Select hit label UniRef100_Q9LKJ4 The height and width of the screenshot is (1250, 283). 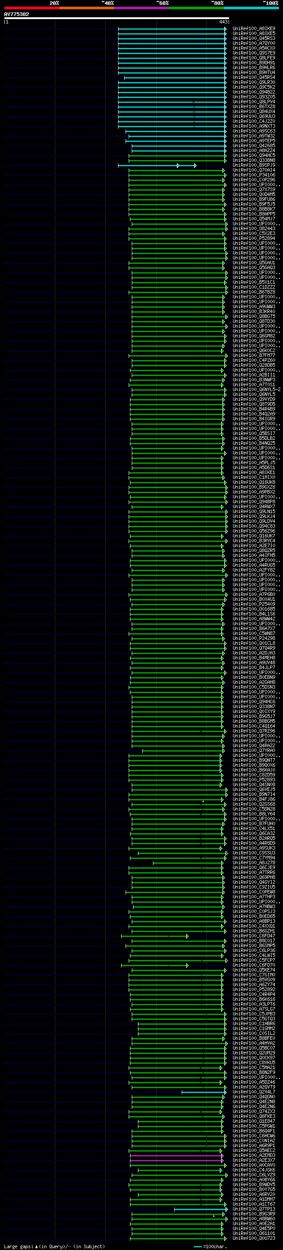pyautogui.click(x=253, y=516)
